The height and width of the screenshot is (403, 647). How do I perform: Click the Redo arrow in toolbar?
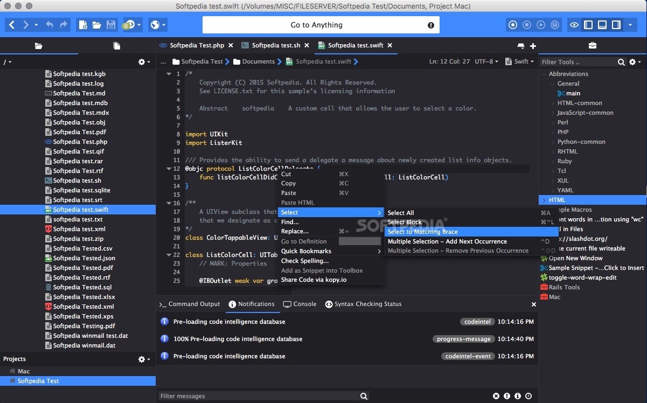pyautogui.click(x=64, y=25)
